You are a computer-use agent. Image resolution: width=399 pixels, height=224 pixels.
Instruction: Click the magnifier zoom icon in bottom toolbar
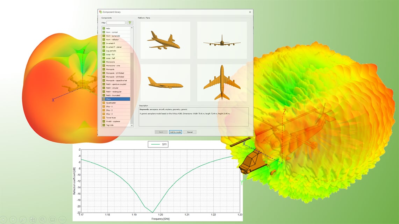pyautogui.click(x=43, y=219)
